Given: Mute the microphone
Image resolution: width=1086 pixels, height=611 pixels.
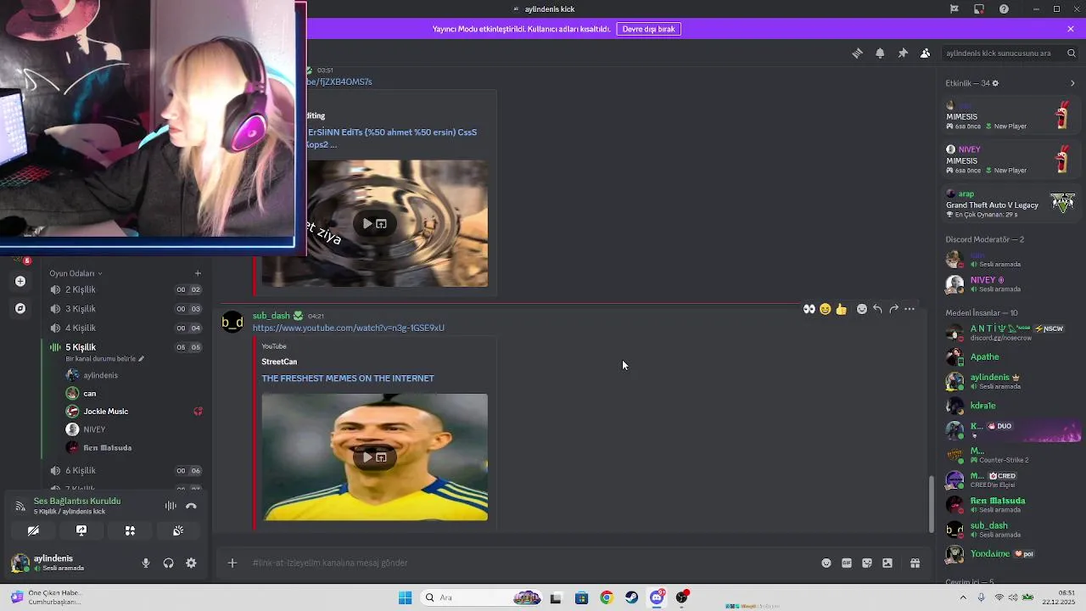Looking at the screenshot, I should [x=146, y=563].
